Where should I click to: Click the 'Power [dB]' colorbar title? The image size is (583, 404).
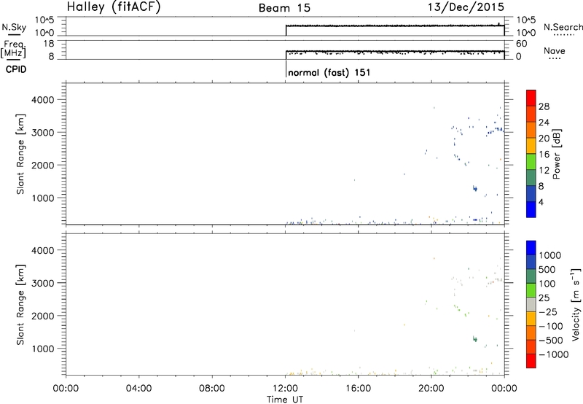point(557,154)
